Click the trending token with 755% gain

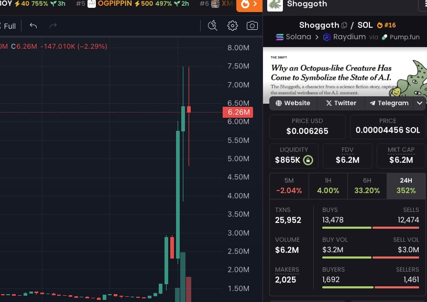[32, 4]
